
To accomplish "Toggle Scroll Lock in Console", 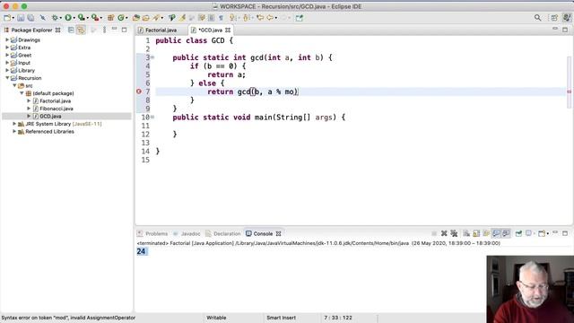I will [x=476, y=233].
